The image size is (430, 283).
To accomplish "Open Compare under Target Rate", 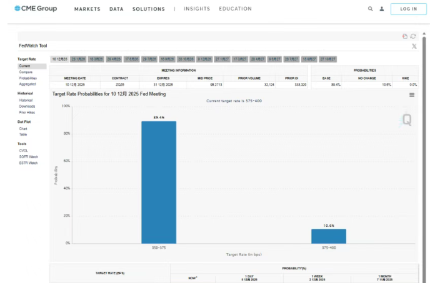I will click(25, 72).
